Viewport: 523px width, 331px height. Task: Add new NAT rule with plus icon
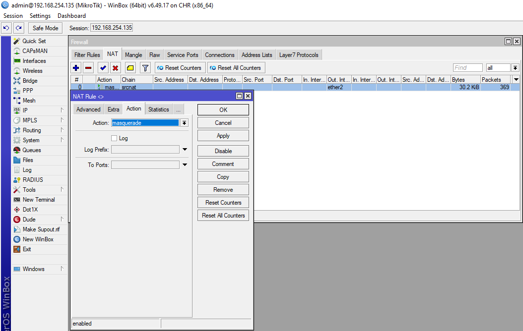click(76, 68)
